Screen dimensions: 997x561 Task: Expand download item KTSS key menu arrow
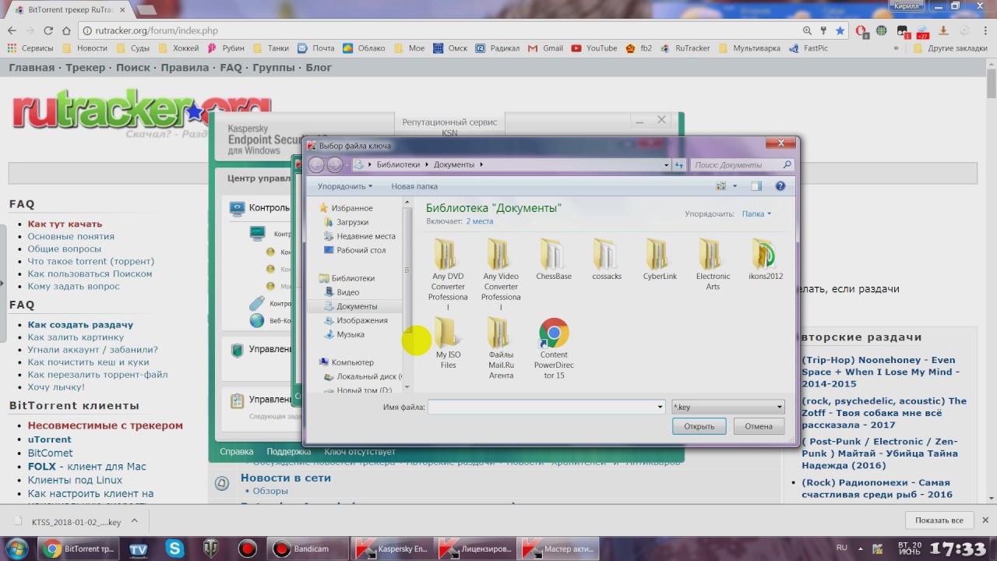(134, 521)
